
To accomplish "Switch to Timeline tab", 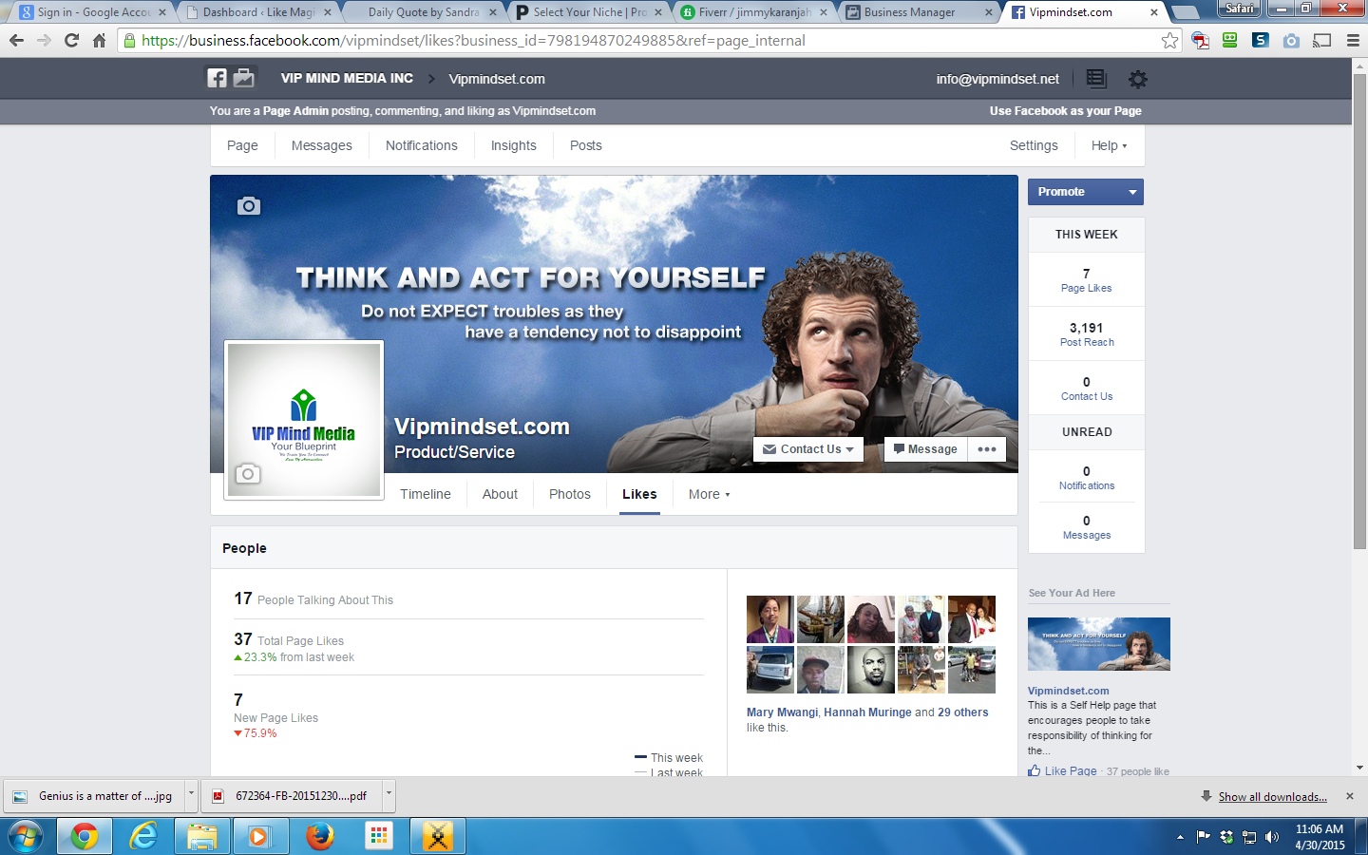I will pyautogui.click(x=426, y=494).
